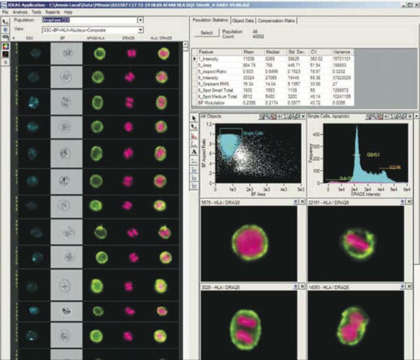This screenshot has height=360, width=420.
Task: Pick the tagging pointer tool in gallery toolbar
Action: (x=5, y=22)
